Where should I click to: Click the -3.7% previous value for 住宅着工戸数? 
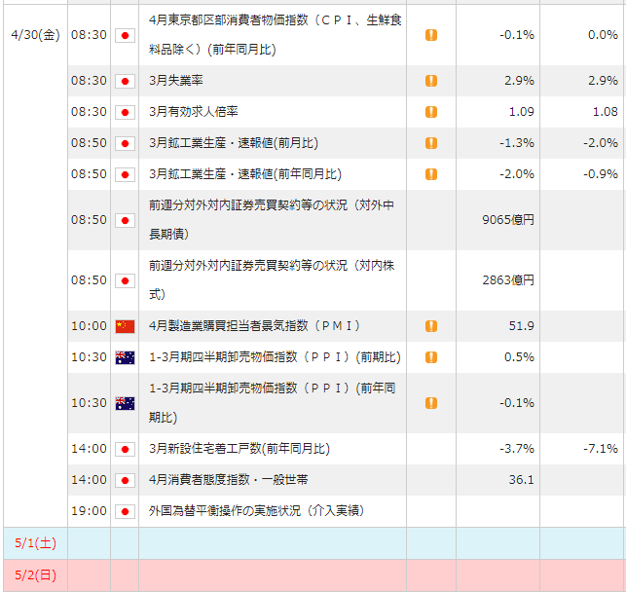click(x=517, y=449)
